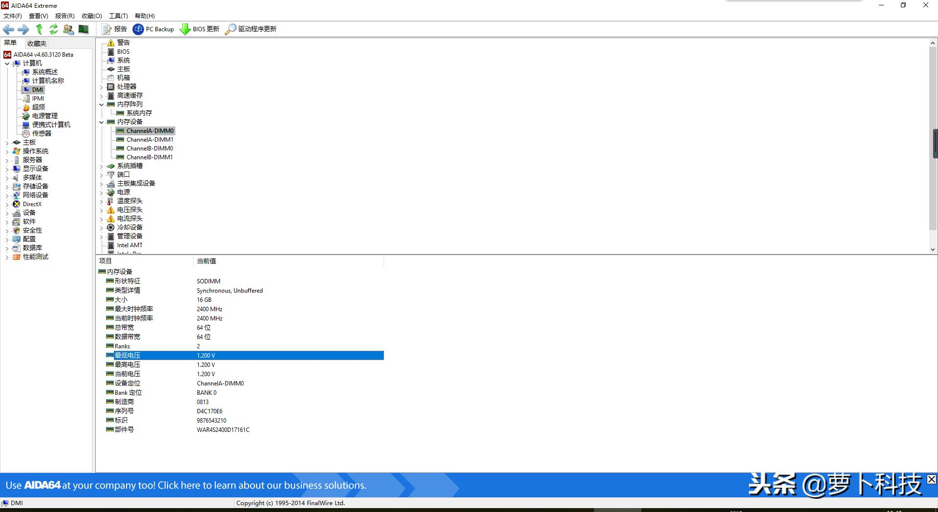Collapse the 计算机 tree node
The height and width of the screenshot is (512, 938).
point(7,64)
